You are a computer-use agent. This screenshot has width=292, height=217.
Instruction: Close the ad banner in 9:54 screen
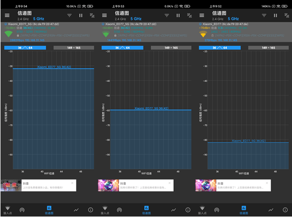coord(72,183)
